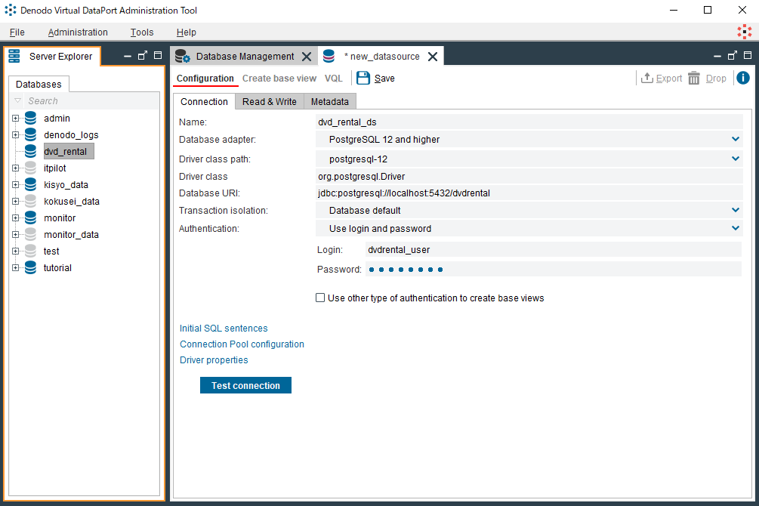The width and height of the screenshot is (759, 506).
Task: Click the kokusei_data database icon
Action: tap(30, 201)
